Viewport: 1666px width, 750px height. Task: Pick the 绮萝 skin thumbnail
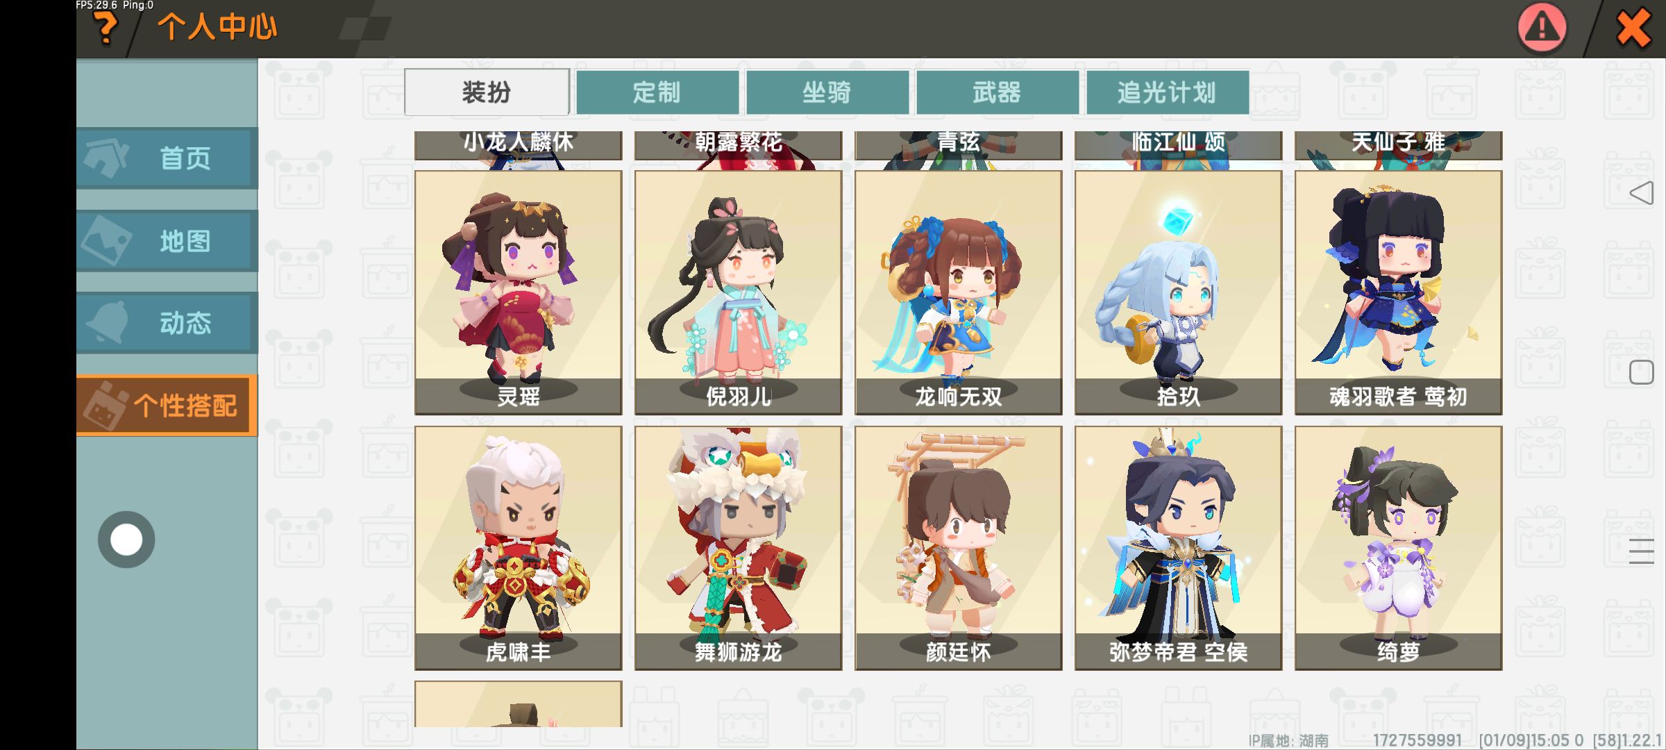pyautogui.click(x=1398, y=548)
